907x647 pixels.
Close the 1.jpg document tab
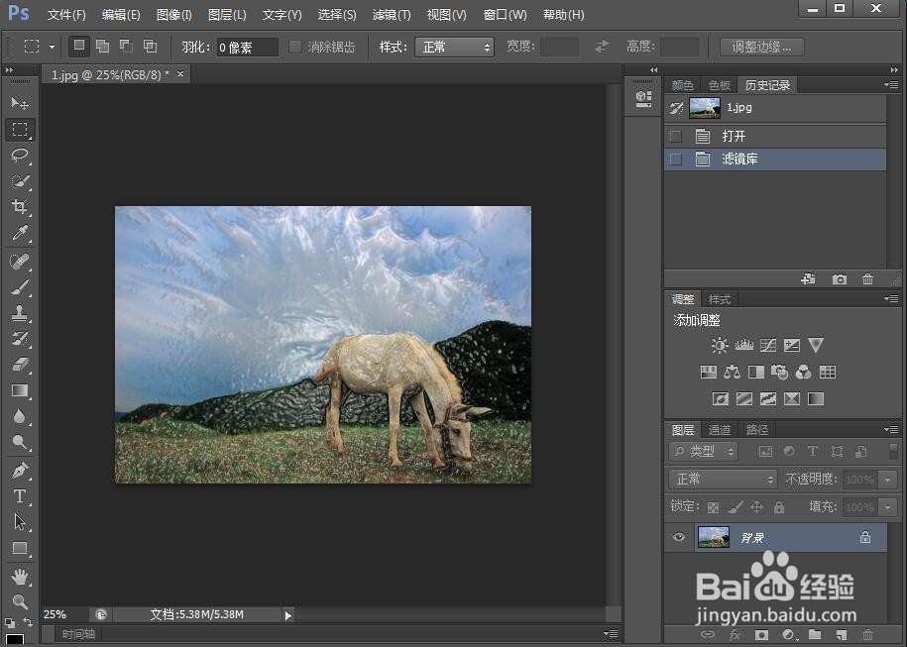coord(180,74)
